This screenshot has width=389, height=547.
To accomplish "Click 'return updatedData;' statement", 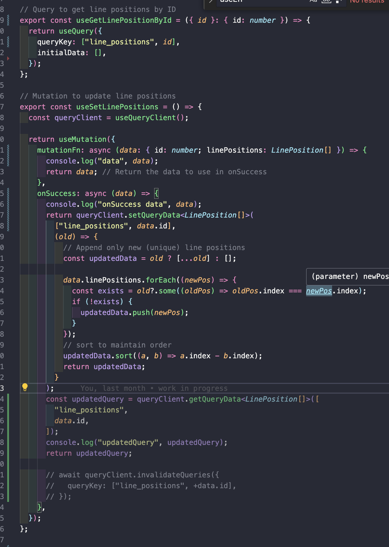I will tap(104, 367).
